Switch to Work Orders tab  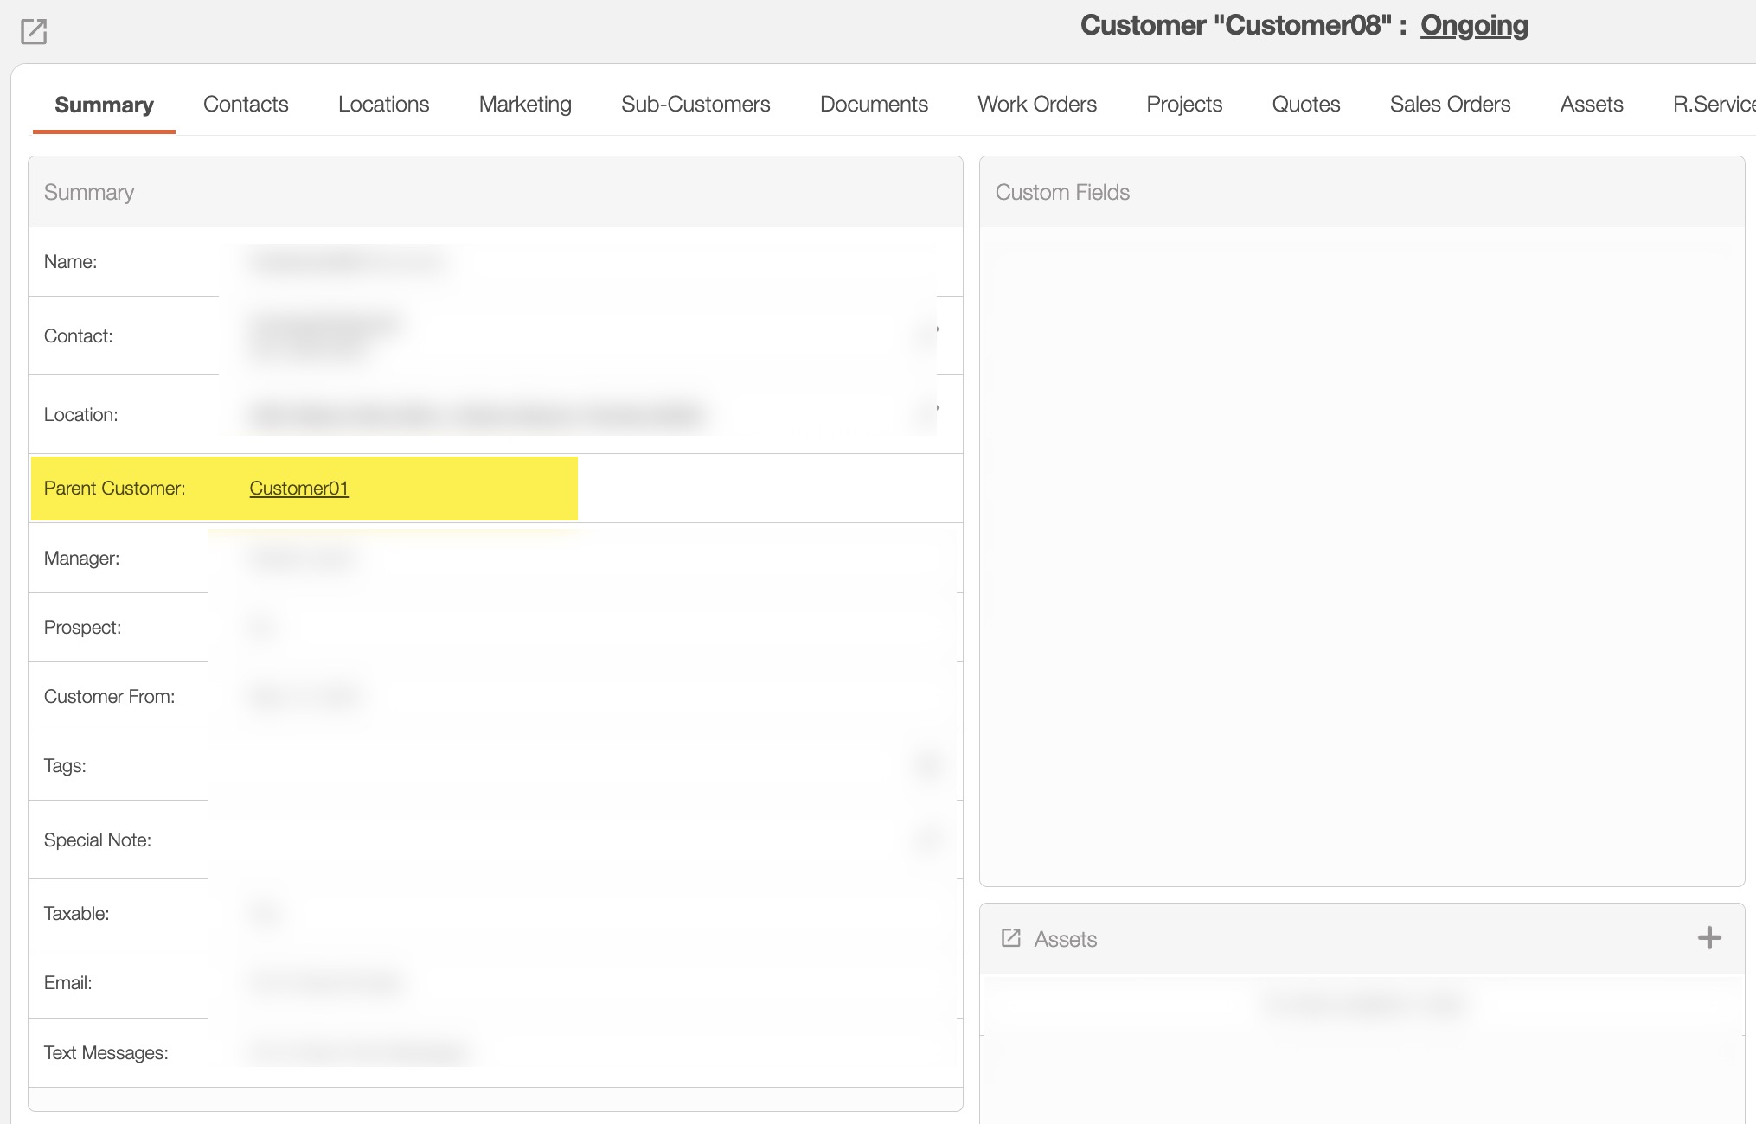point(1037,105)
